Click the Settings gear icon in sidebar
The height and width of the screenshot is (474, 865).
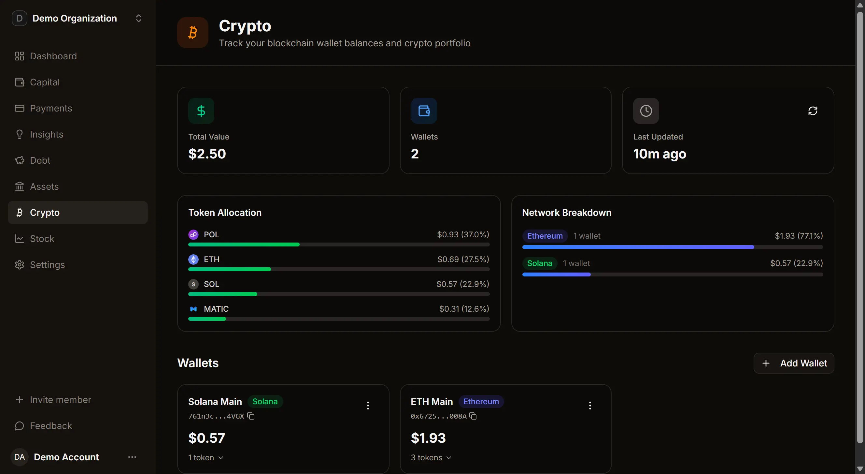pyautogui.click(x=20, y=265)
